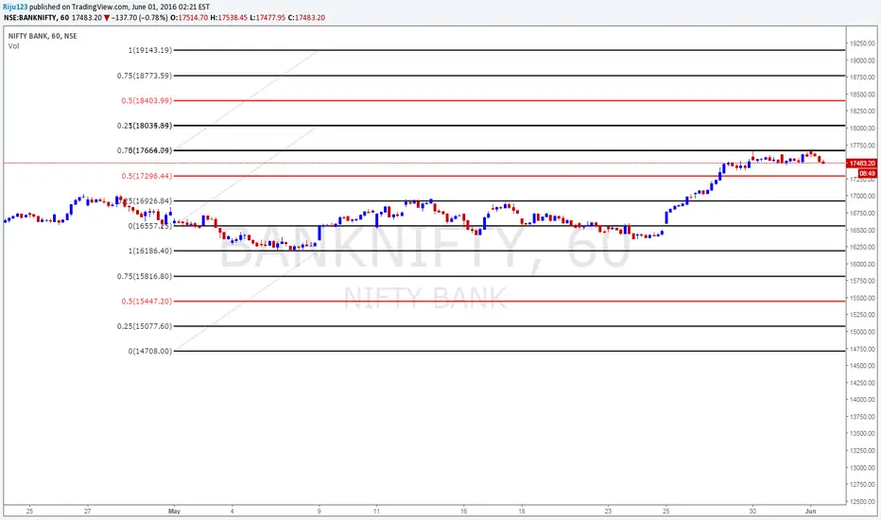Click the 19250.00 price axis label

(x=862, y=43)
